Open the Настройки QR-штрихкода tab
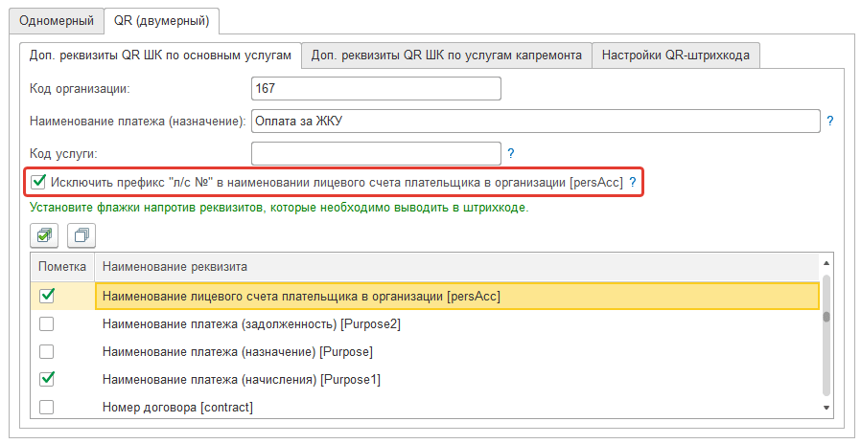The height and width of the screenshot is (444, 861). [676, 55]
